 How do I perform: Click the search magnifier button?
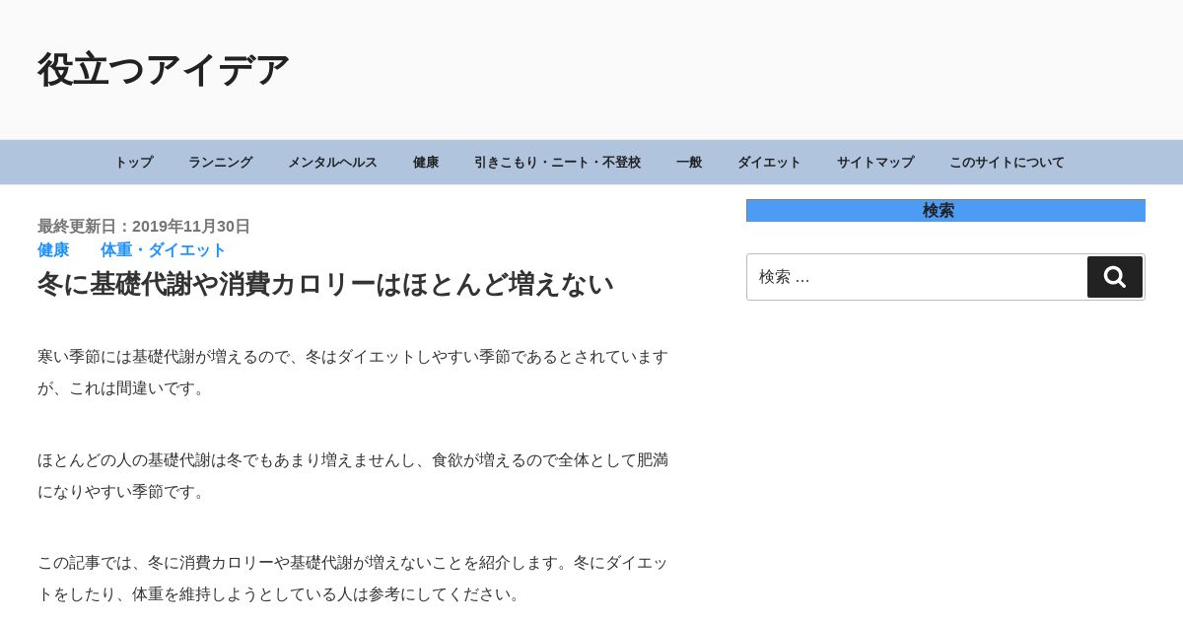click(x=1115, y=277)
